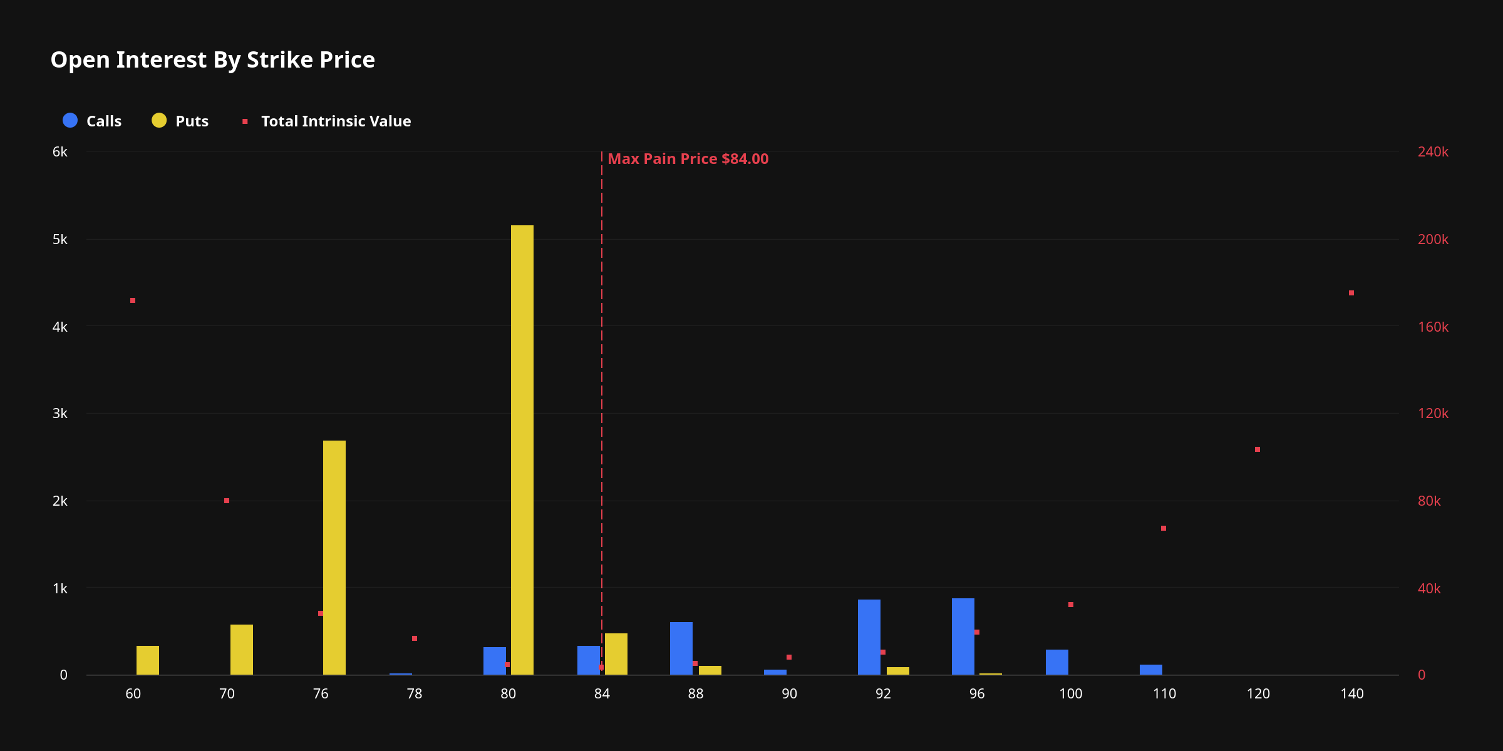Click the blue Calls legend dot

pyautogui.click(x=70, y=120)
